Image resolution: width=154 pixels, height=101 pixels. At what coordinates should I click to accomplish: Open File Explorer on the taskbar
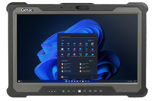(77, 81)
